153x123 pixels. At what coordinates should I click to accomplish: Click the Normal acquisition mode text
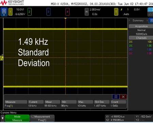click(141, 30)
